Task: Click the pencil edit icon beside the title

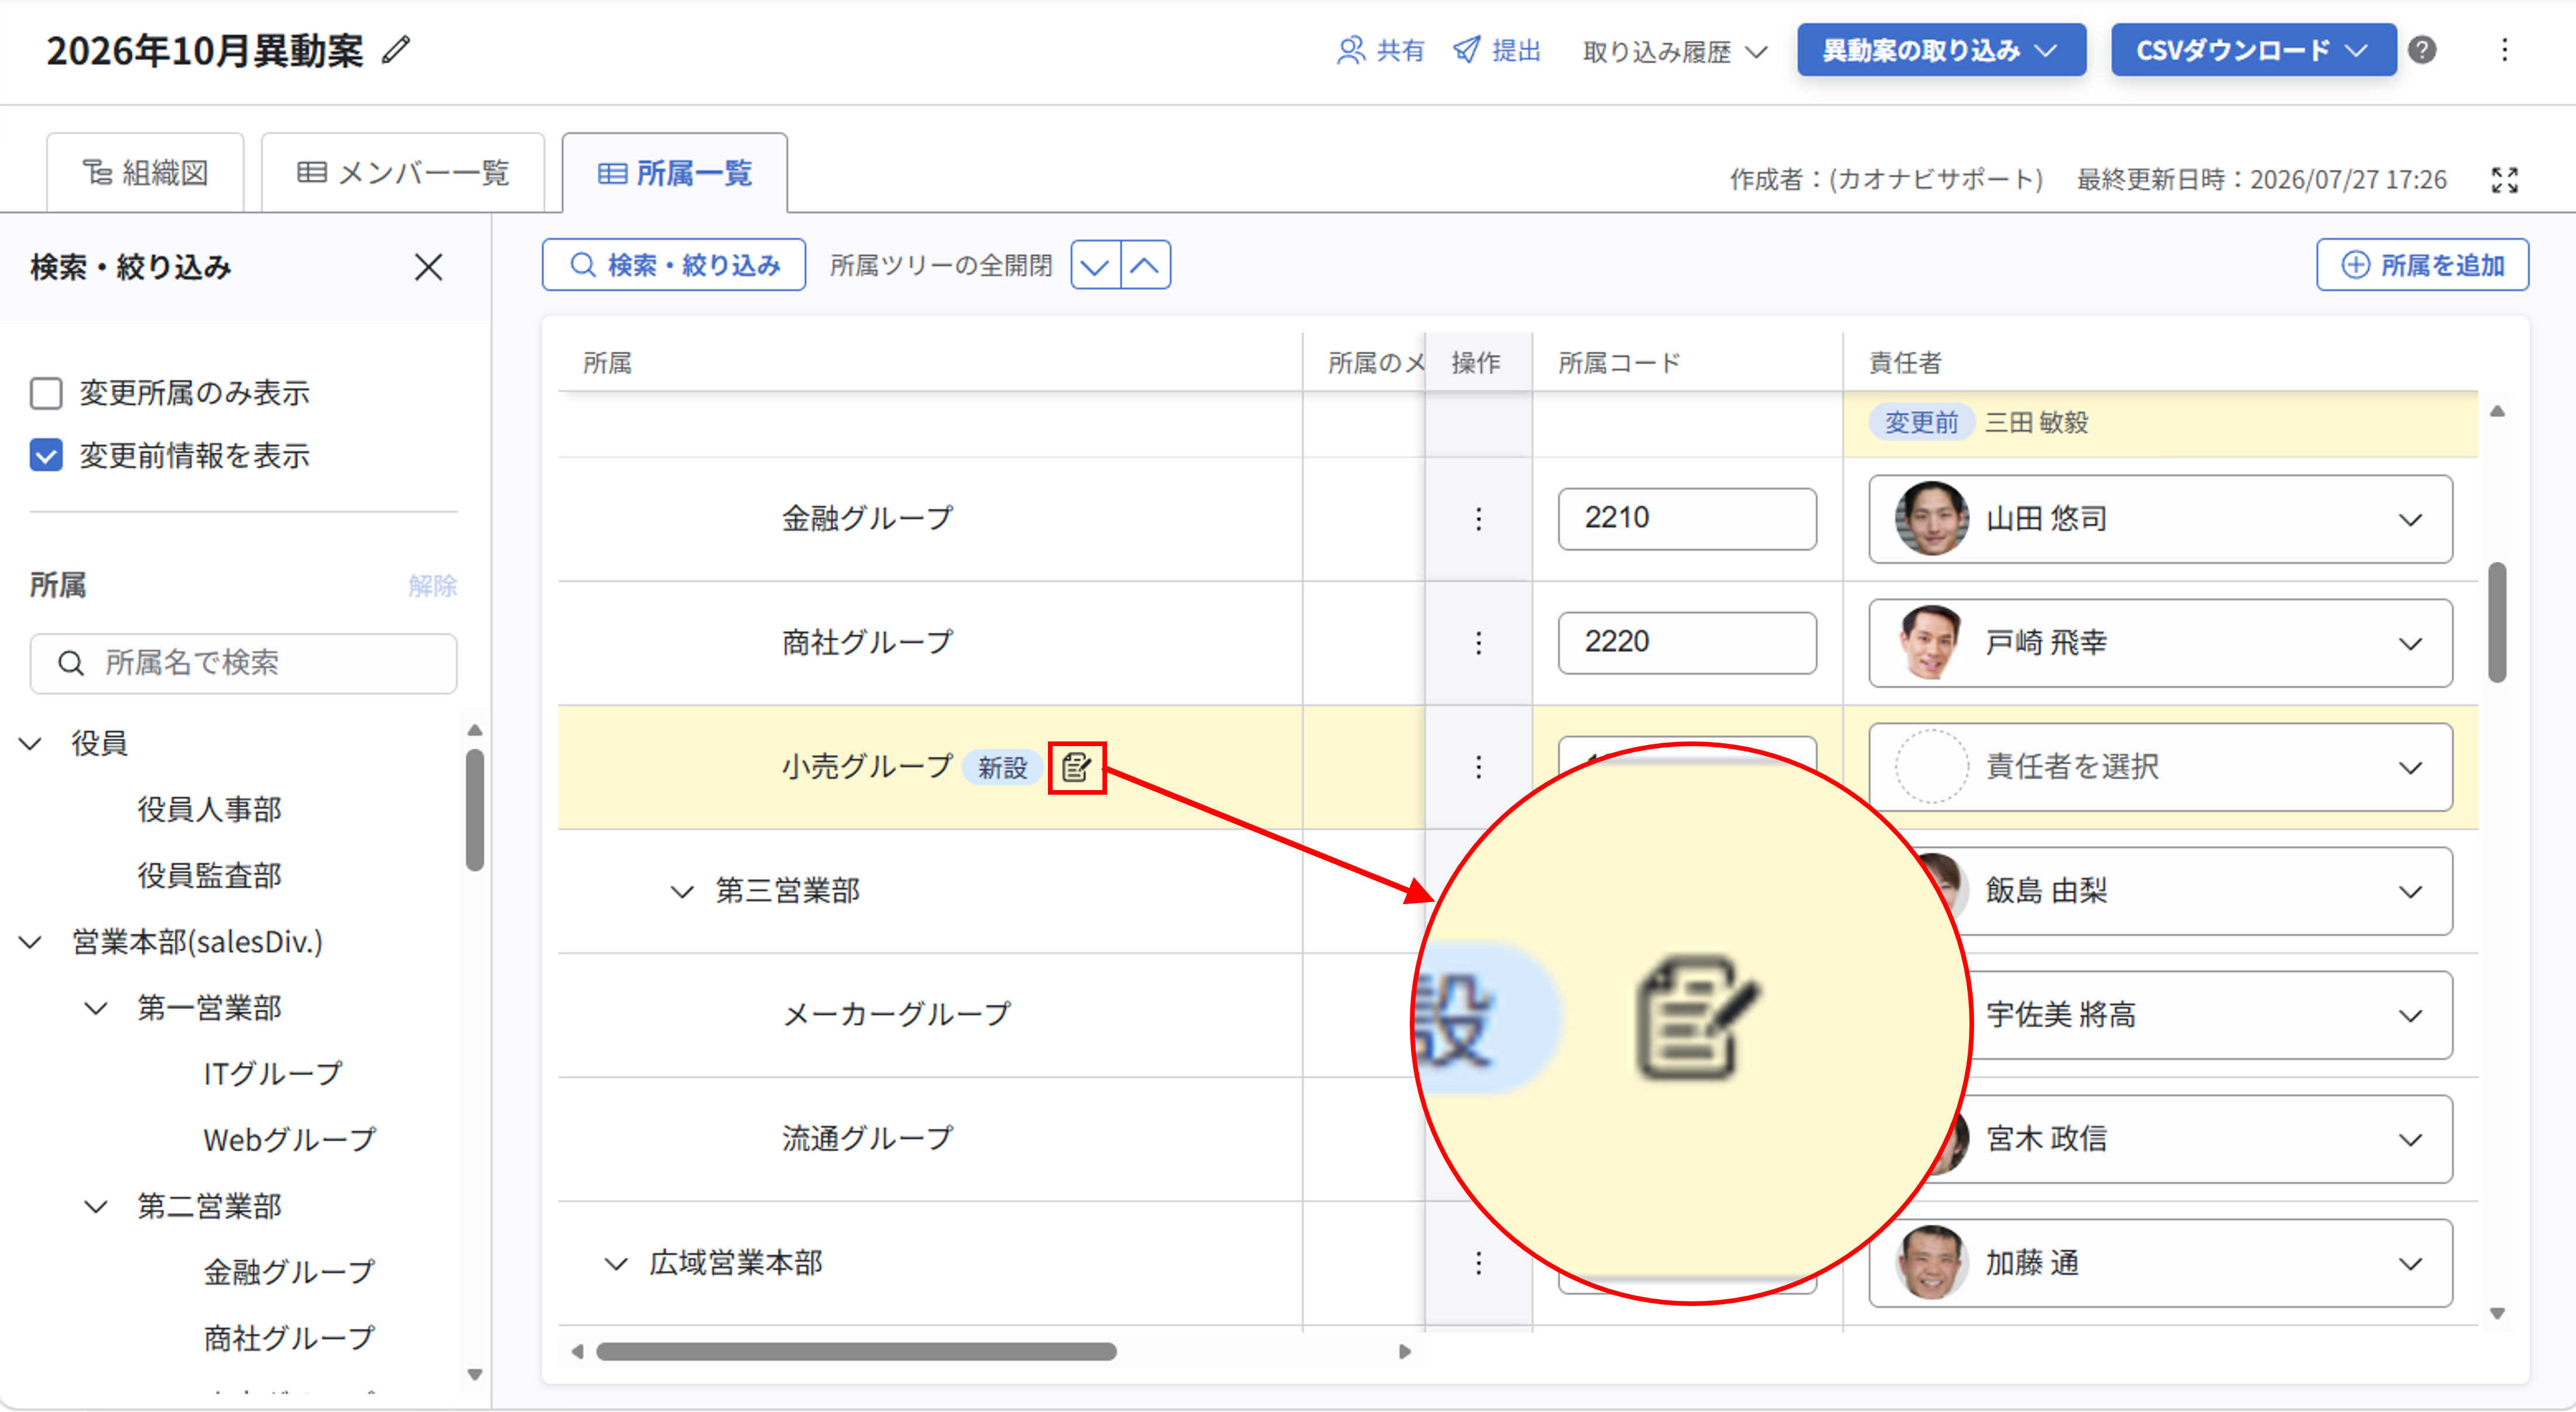Action: click(396, 50)
